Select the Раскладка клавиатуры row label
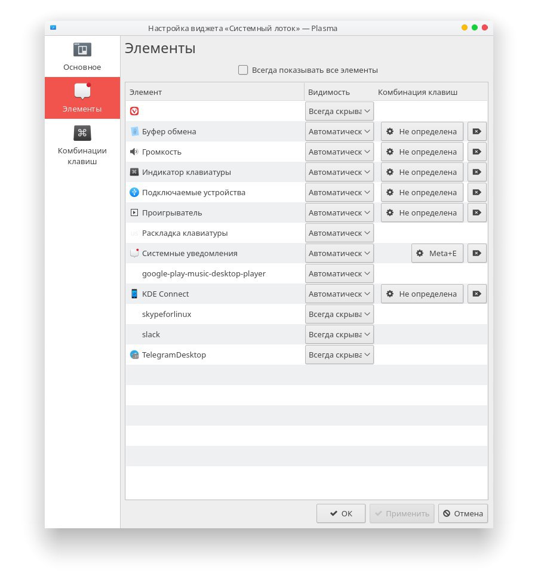This screenshot has height=579, width=538. coord(185,233)
